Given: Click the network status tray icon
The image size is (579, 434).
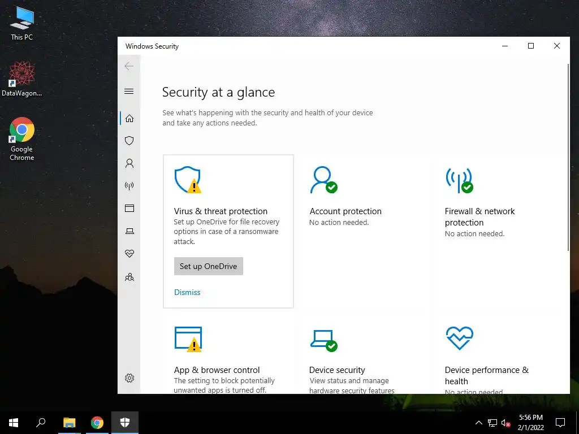Looking at the screenshot, I should 492,423.
